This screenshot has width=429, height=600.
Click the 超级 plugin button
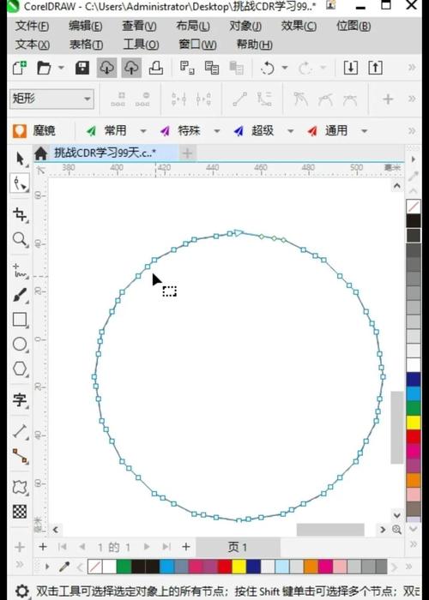tap(254, 131)
